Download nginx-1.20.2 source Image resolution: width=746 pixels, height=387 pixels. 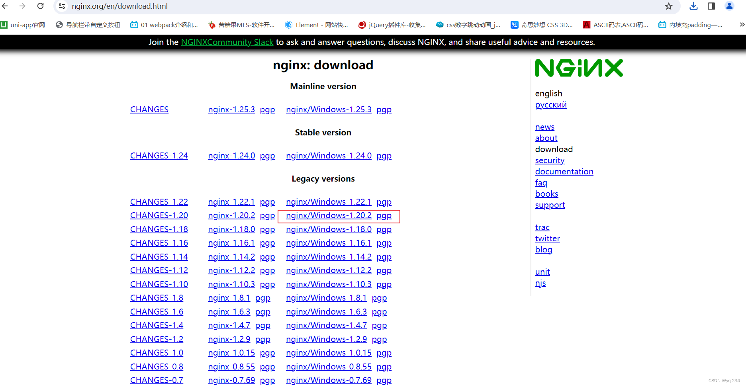tap(231, 215)
